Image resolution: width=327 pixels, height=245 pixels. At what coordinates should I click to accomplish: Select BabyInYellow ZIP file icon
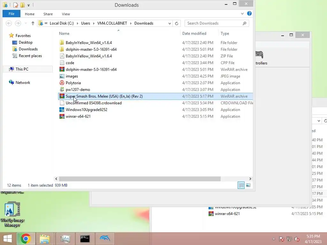point(62,56)
